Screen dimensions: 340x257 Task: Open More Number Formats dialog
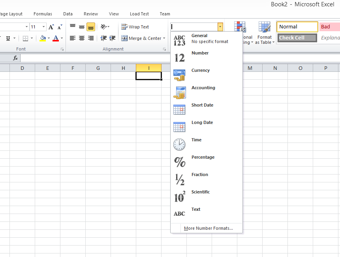pyautogui.click(x=208, y=228)
